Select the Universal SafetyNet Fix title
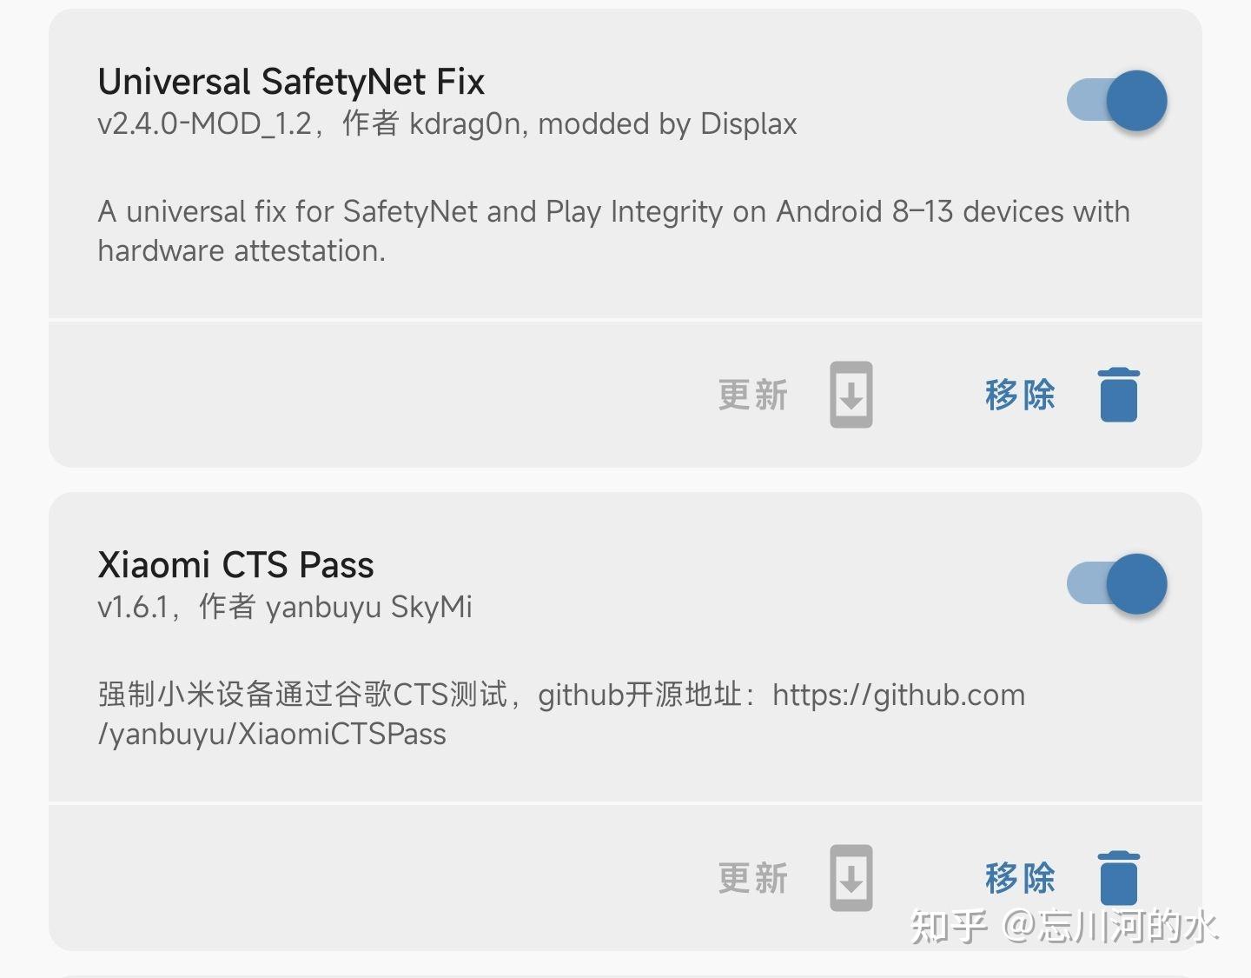1251x978 pixels. click(x=291, y=82)
